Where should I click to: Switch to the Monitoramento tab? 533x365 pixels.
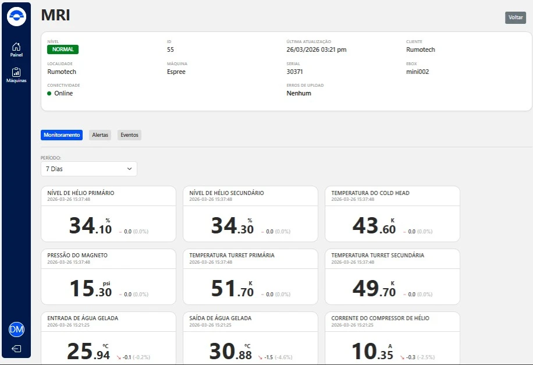(62, 135)
